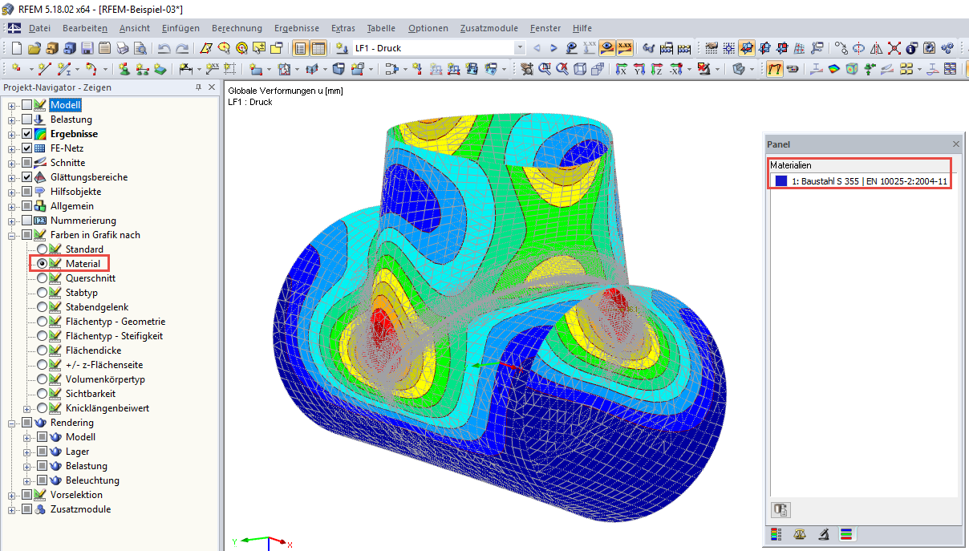969x551 pixels.
Task: Open the Bearbeiten menu
Action: click(83, 28)
